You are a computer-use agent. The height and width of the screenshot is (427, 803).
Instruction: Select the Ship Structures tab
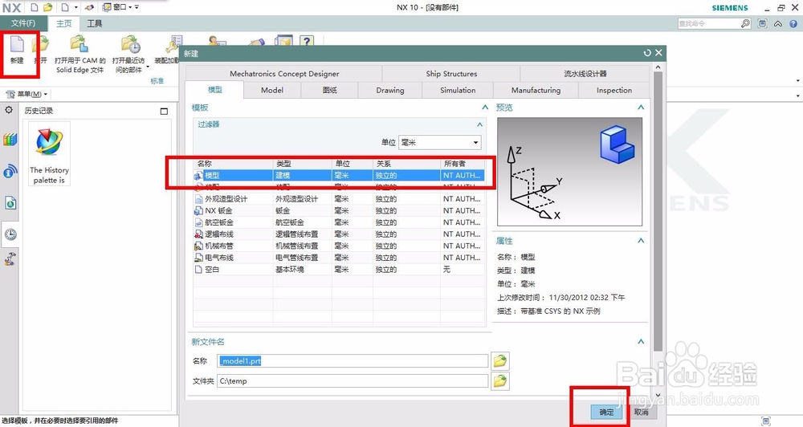tap(451, 74)
